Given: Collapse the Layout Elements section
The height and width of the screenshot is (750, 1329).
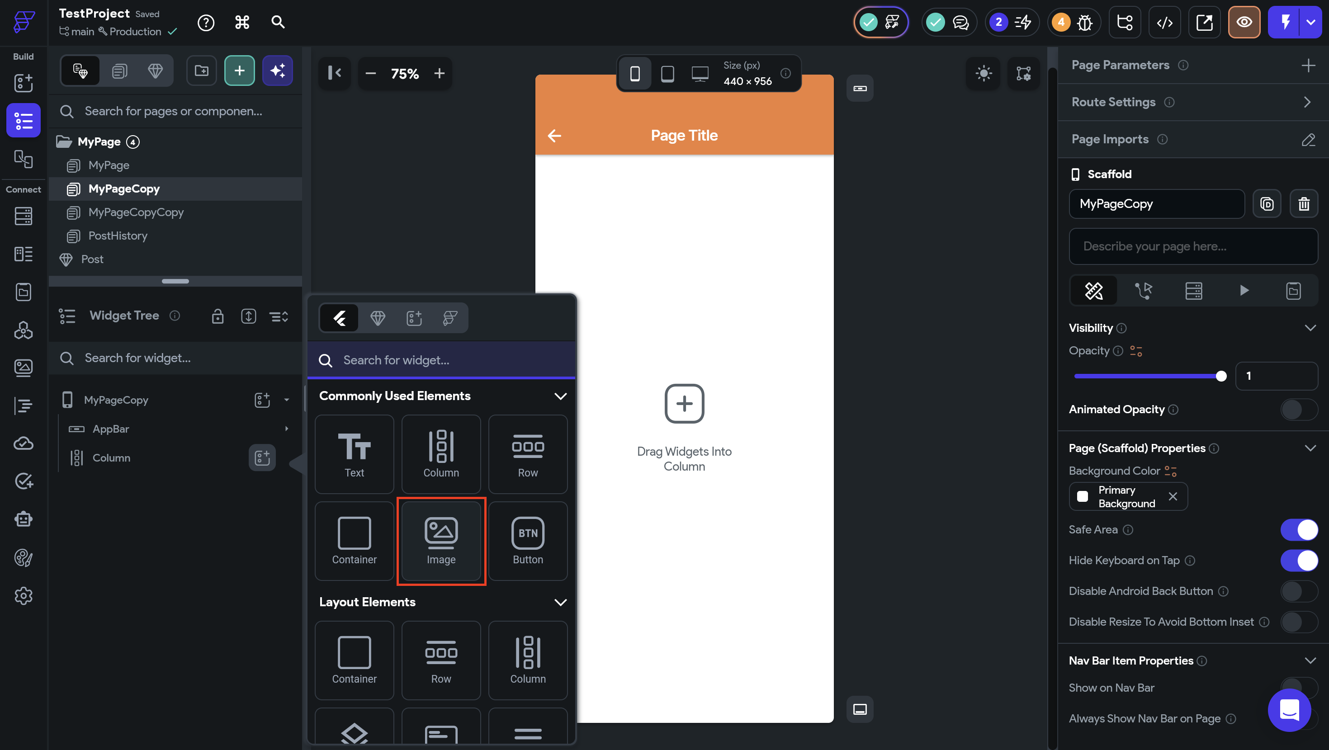Looking at the screenshot, I should 560,602.
